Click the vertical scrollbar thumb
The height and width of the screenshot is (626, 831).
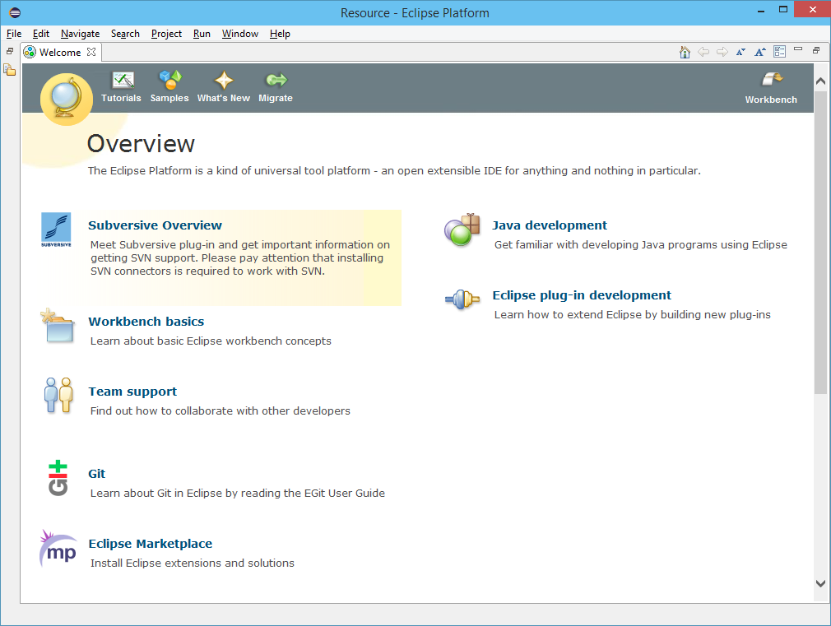(x=820, y=242)
